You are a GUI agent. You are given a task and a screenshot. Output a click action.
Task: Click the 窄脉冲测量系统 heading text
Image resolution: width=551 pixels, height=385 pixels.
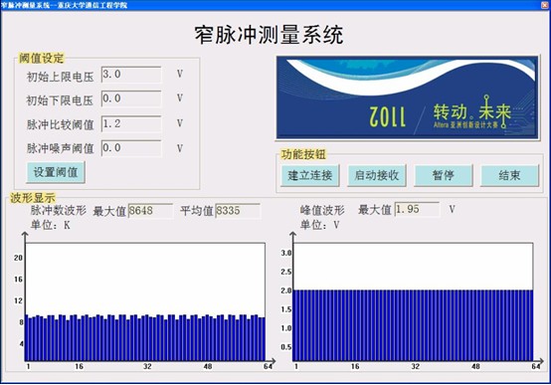click(269, 35)
